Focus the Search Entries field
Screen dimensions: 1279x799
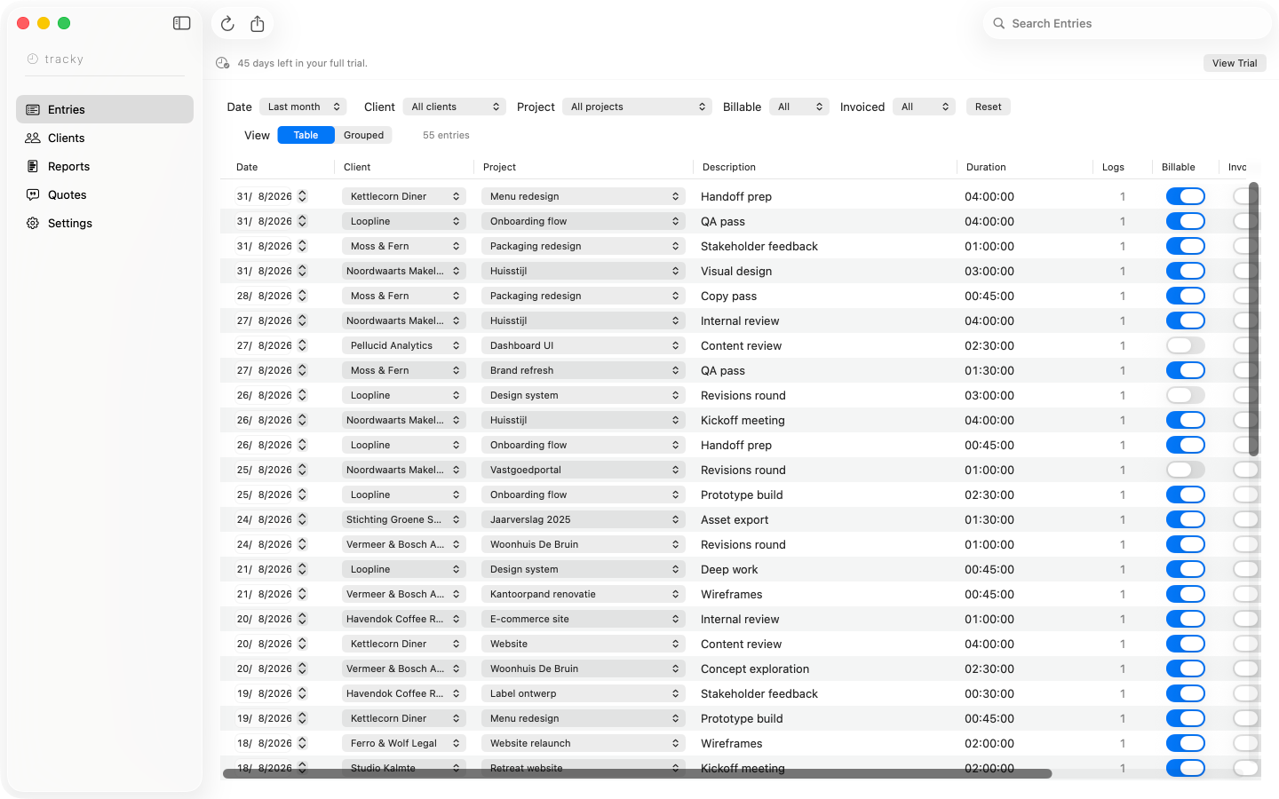coord(1128,24)
